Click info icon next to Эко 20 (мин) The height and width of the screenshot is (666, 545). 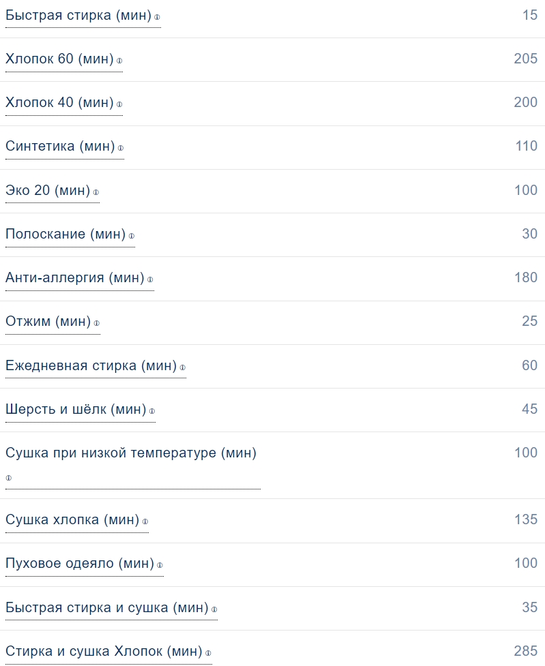[x=96, y=192]
